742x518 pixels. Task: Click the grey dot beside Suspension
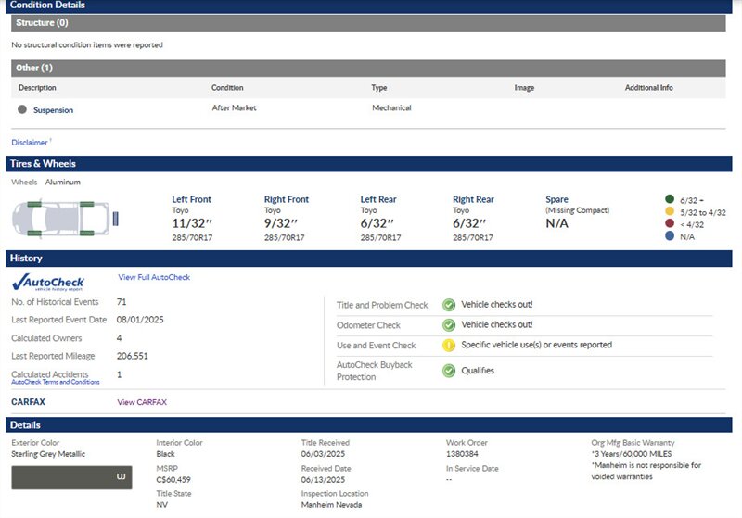[x=21, y=109]
